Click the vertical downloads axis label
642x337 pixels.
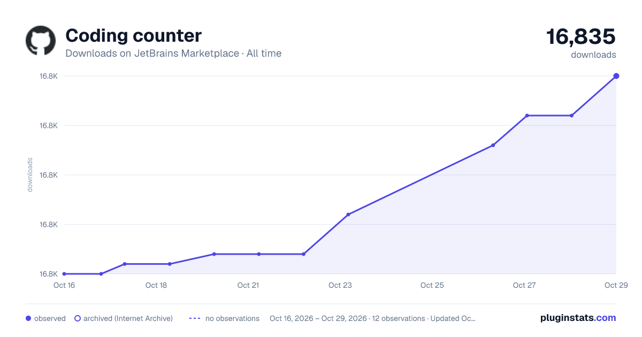click(x=30, y=175)
